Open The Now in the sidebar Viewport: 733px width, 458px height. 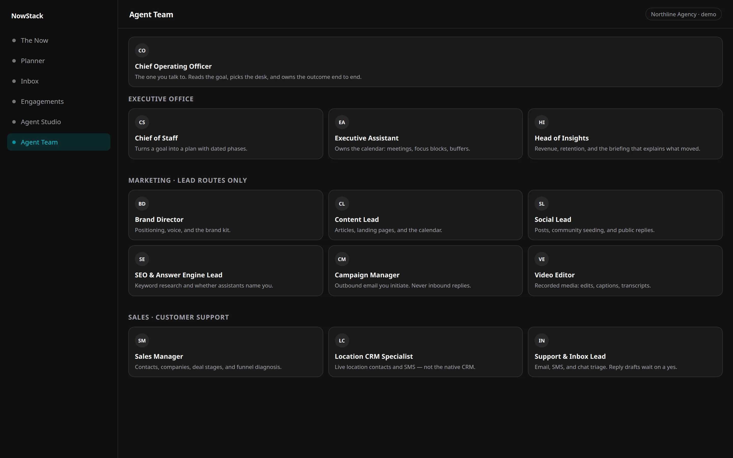tap(59, 41)
